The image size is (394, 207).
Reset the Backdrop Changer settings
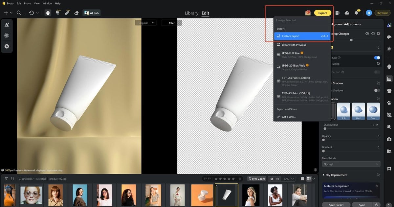point(373,34)
